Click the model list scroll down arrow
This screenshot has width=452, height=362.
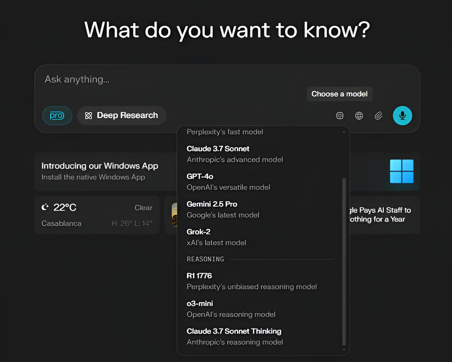[344, 349]
